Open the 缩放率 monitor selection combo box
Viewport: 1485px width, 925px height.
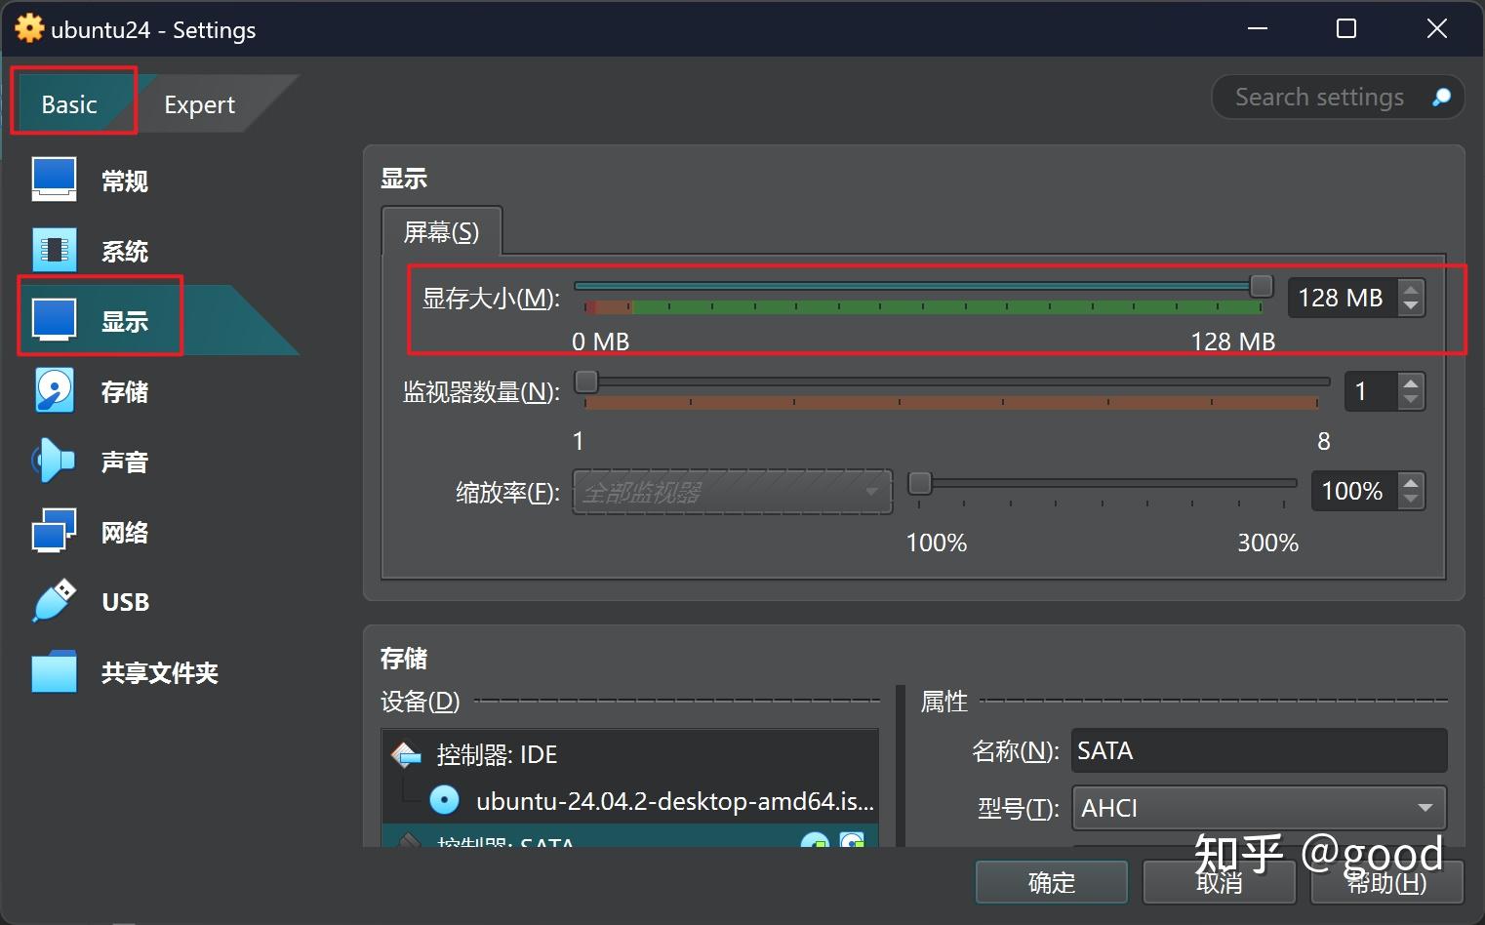(x=732, y=492)
